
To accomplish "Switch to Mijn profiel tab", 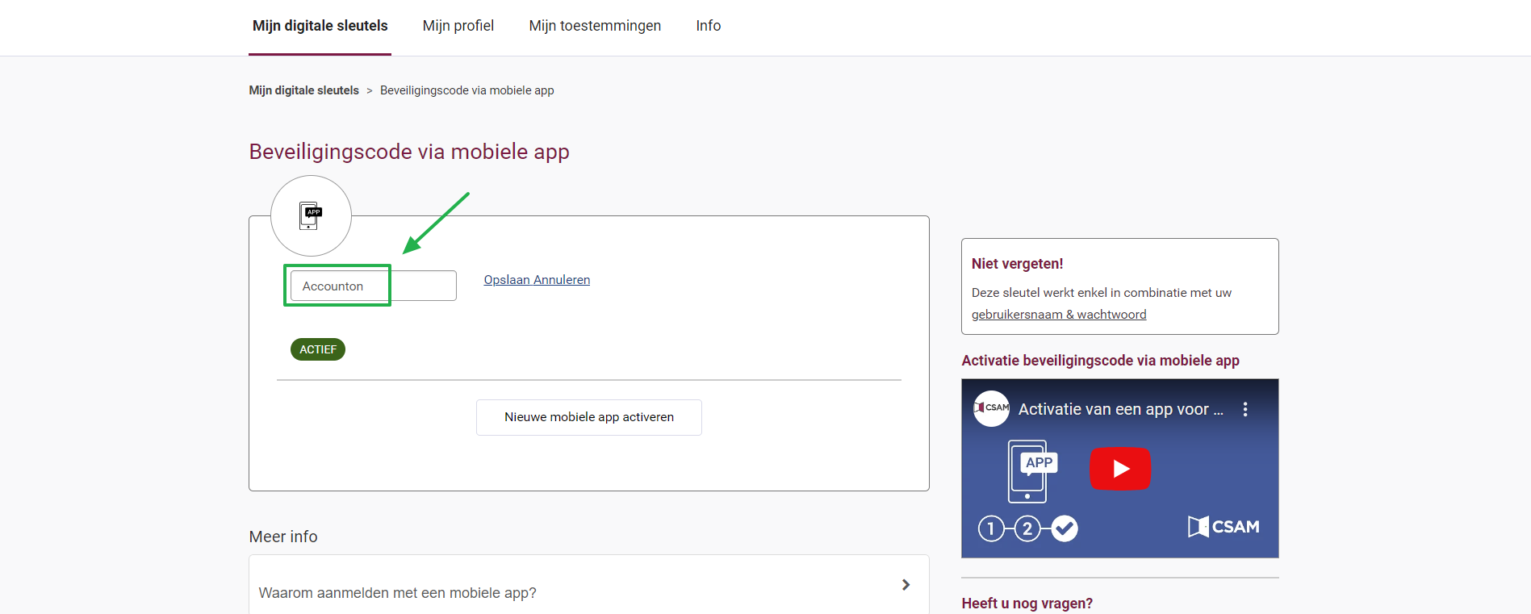I will point(458,26).
